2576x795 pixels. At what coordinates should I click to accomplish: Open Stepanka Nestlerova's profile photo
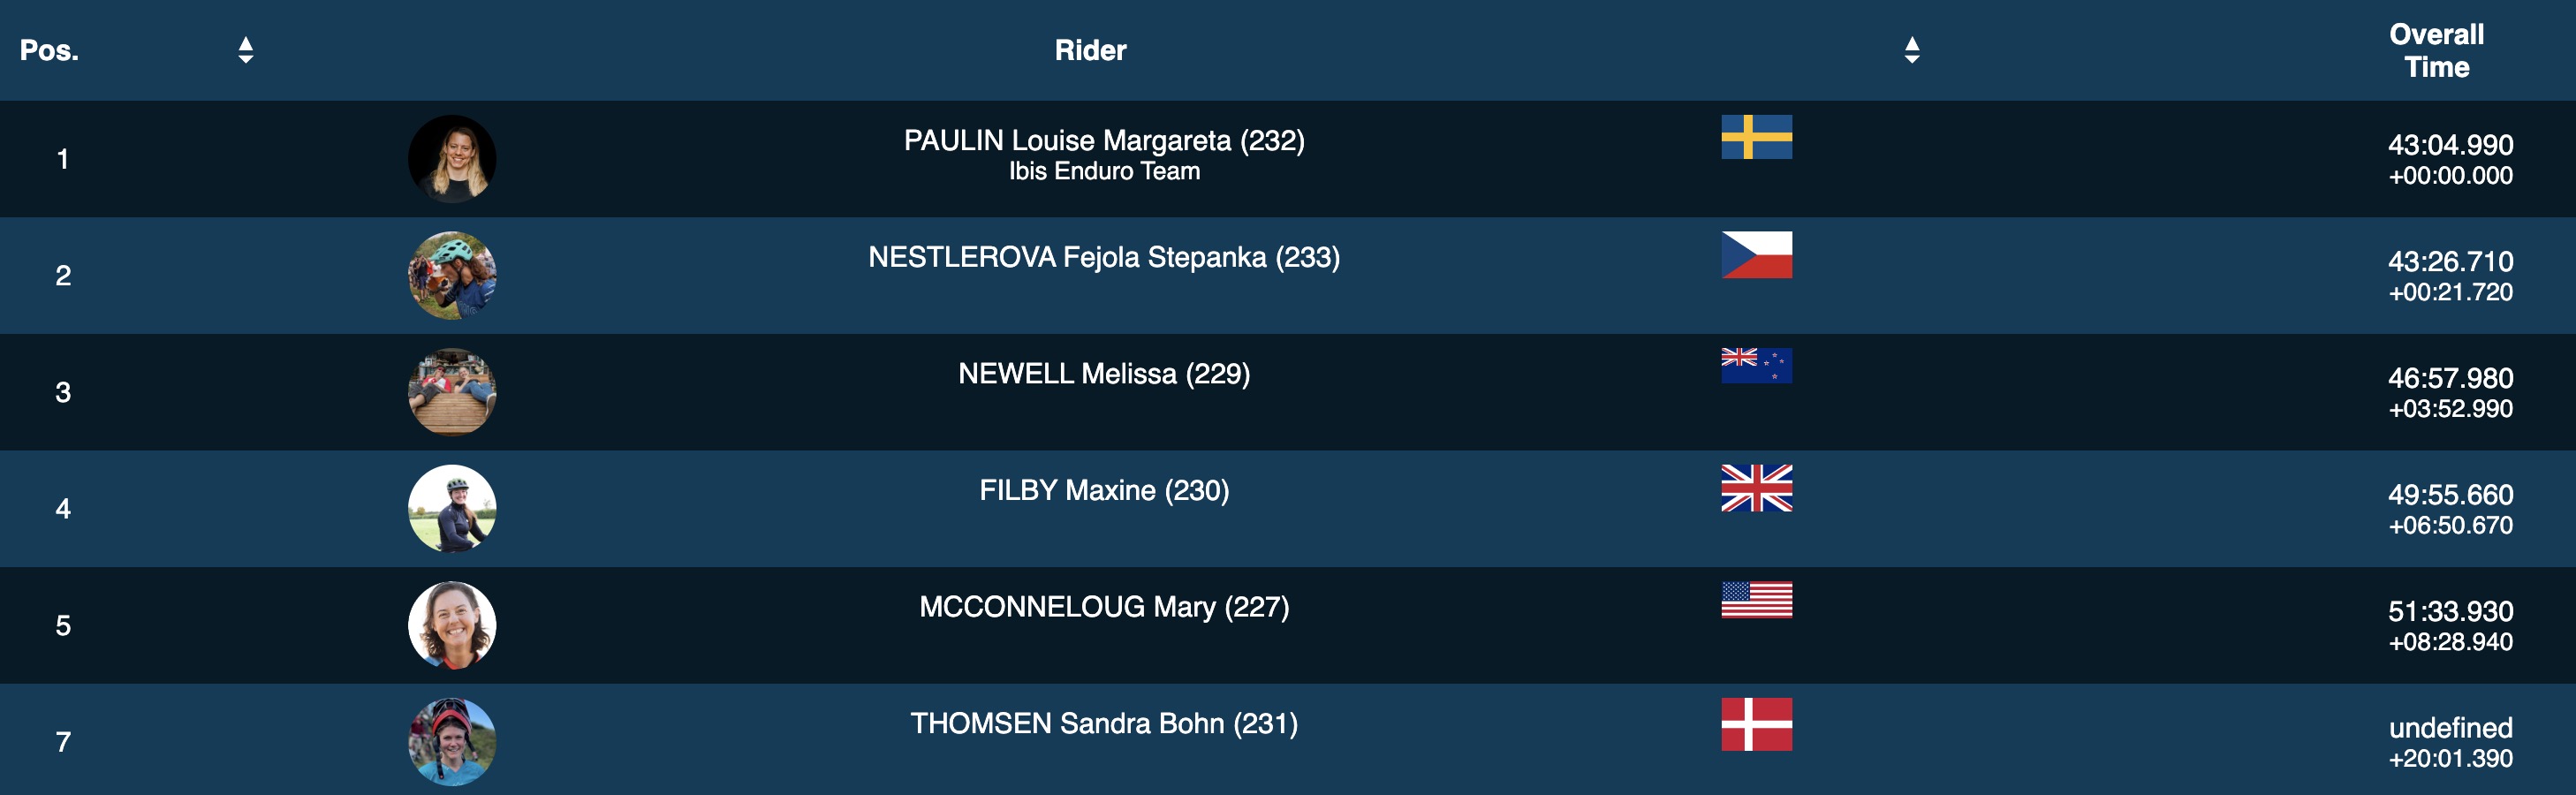(452, 276)
